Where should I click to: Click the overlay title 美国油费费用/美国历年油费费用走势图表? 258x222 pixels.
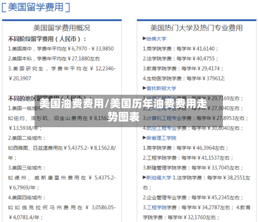tap(123, 110)
